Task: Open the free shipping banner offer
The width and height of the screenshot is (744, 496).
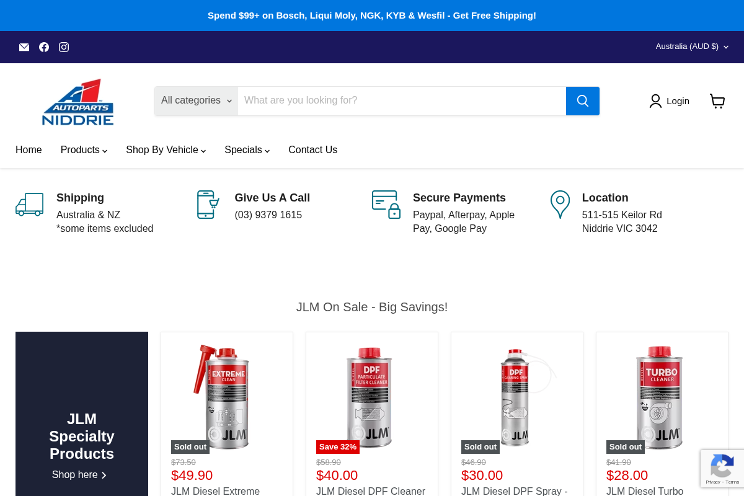Action: point(372,15)
